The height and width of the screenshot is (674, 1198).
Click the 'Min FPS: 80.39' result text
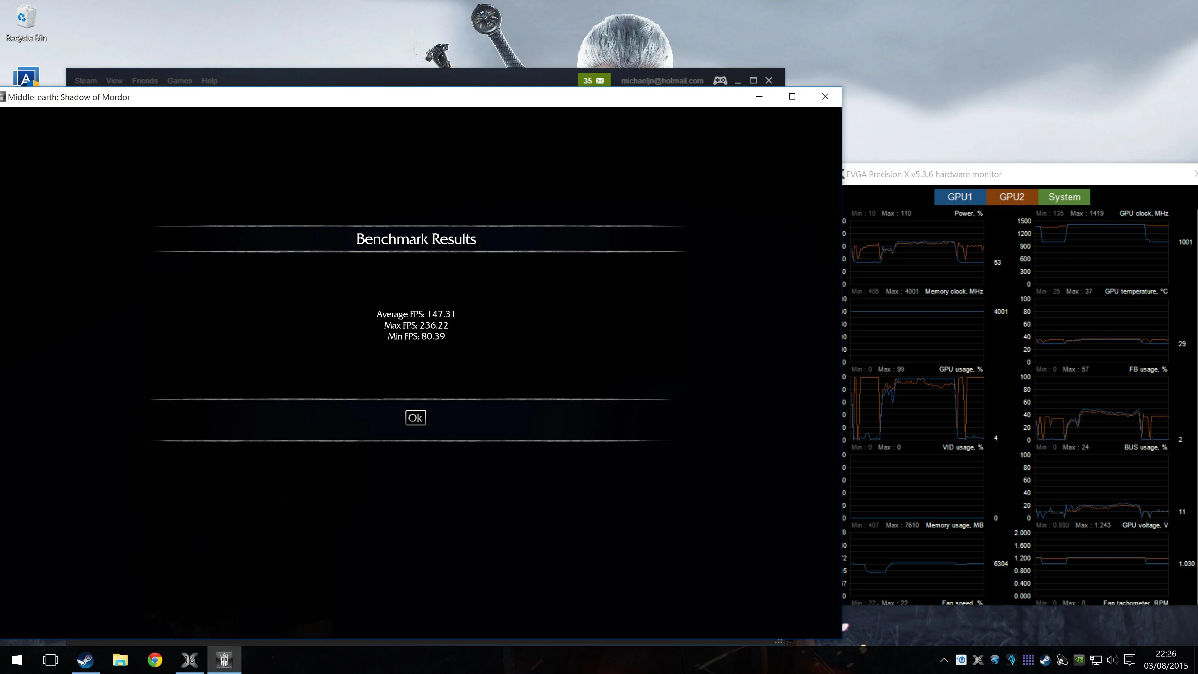coord(416,336)
